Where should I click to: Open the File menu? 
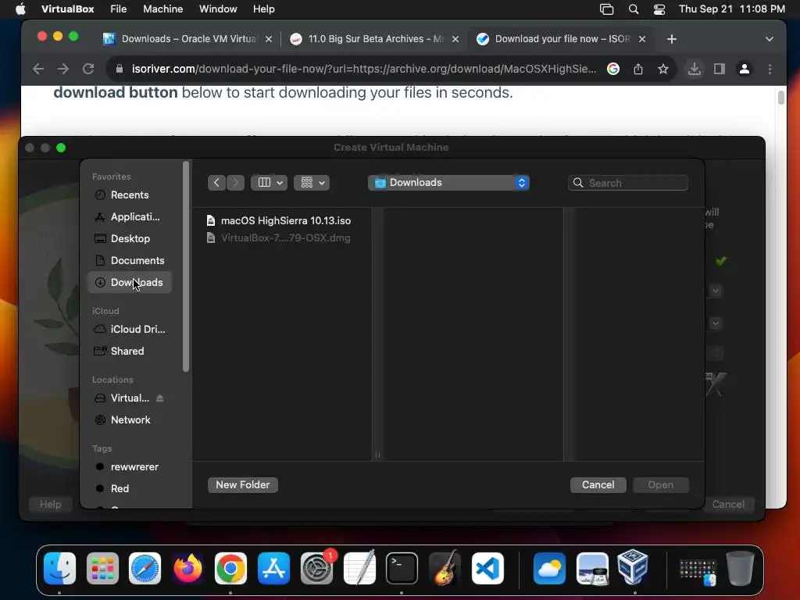119,9
